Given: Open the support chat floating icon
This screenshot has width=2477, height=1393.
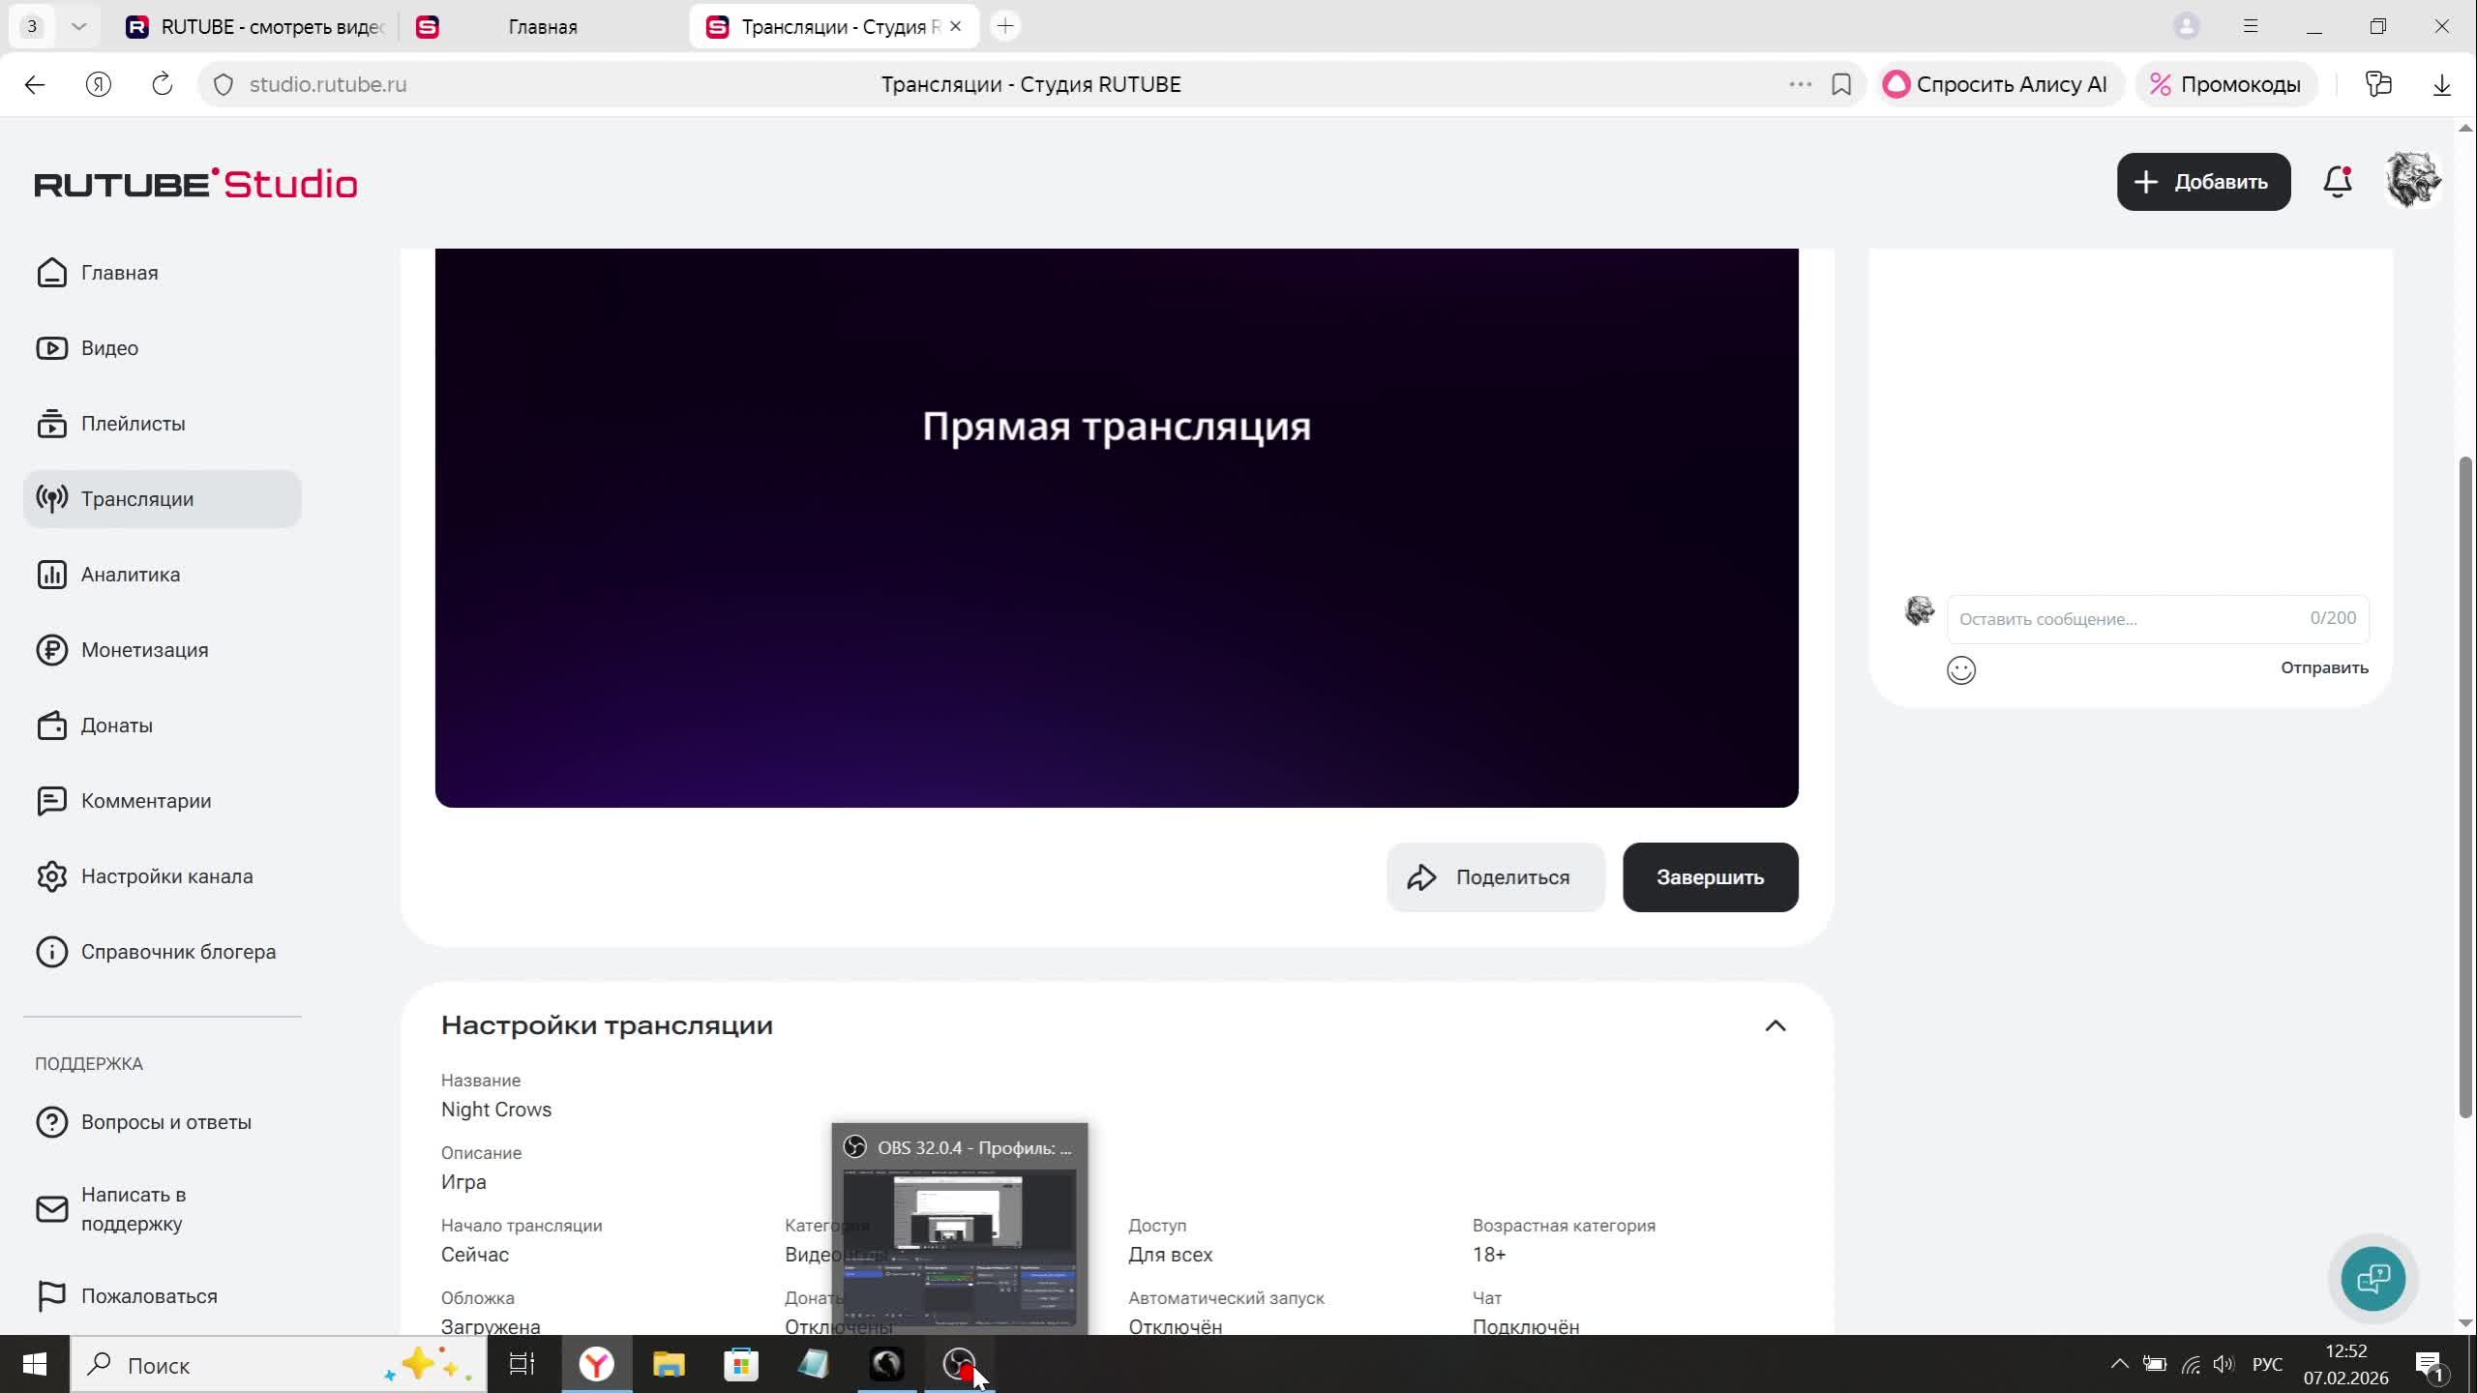Looking at the screenshot, I should (2373, 1279).
